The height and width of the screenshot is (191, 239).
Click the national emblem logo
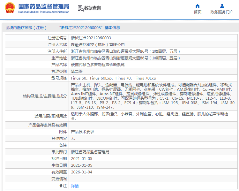[10, 8]
